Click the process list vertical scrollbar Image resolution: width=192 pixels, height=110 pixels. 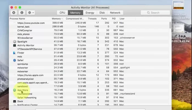pos(170,26)
